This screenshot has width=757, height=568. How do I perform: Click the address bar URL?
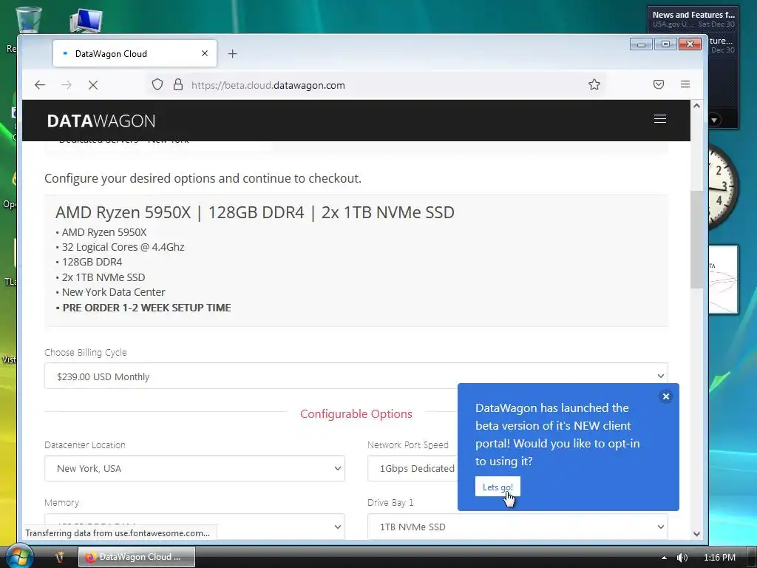pos(268,86)
